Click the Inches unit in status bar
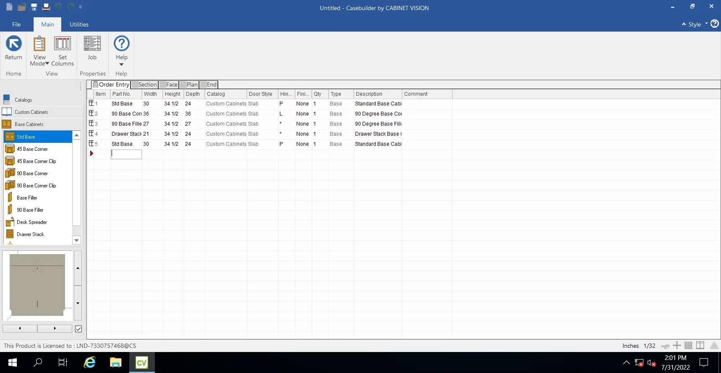 pos(630,346)
